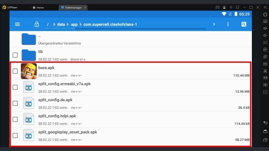Click the multi-instance add sidebar icon

point(265,57)
